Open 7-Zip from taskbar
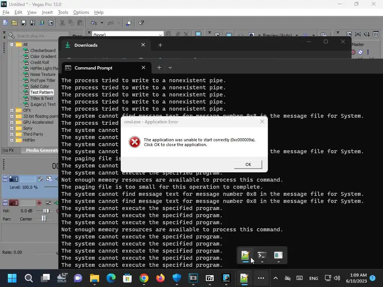The image size is (383, 287). coord(210,278)
